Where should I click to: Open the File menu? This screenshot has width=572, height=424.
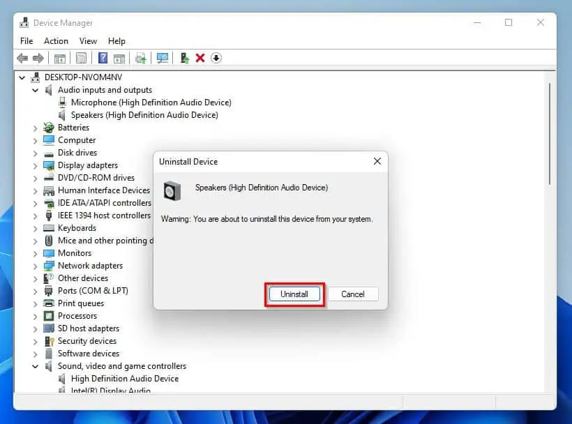click(x=27, y=41)
